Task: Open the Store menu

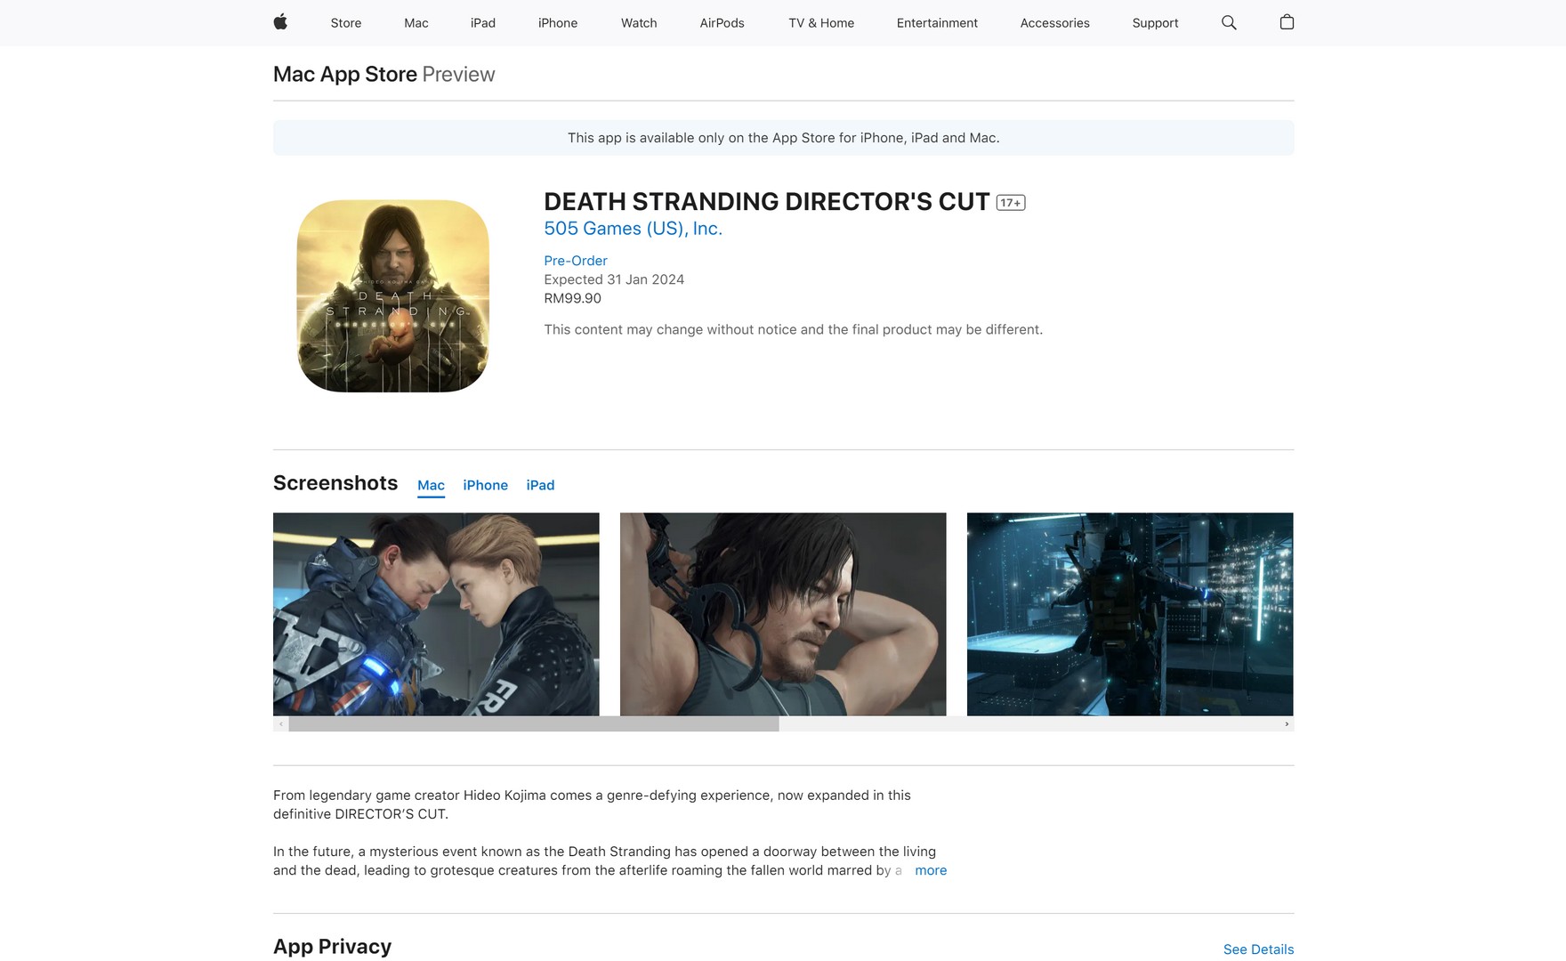Action: pyautogui.click(x=346, y=23)
